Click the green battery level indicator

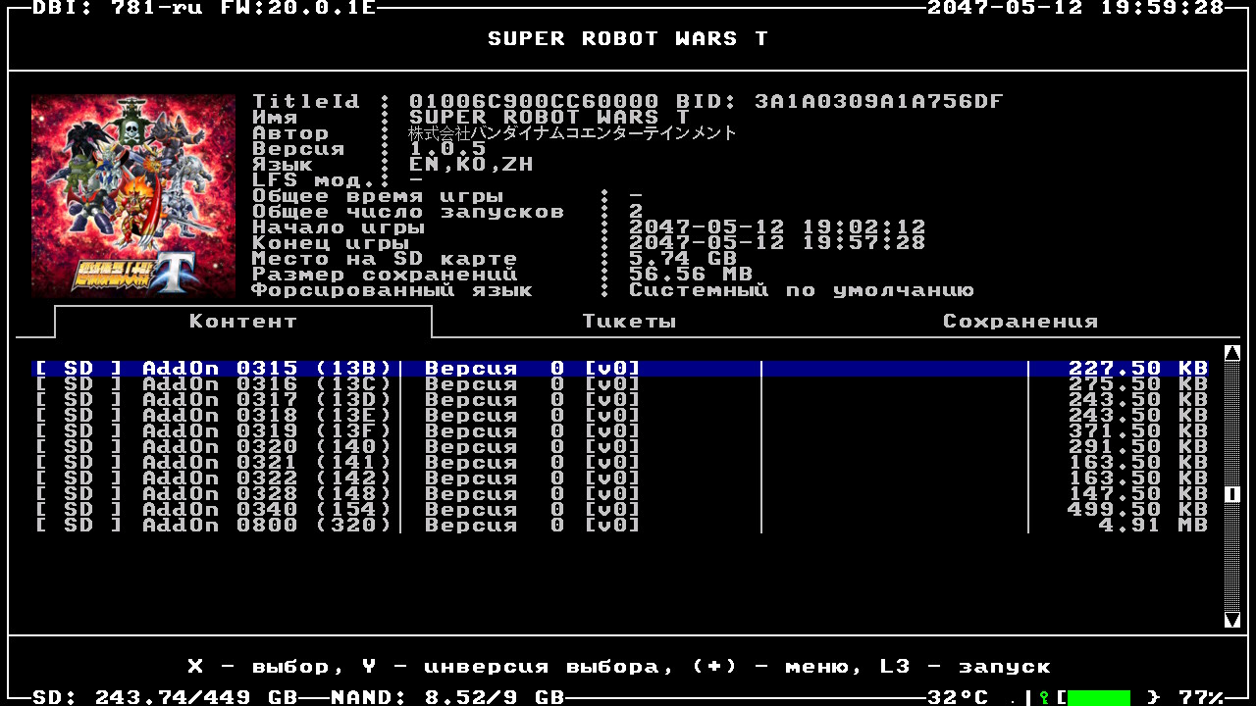pyautogui.click(x=1098, y=697)
